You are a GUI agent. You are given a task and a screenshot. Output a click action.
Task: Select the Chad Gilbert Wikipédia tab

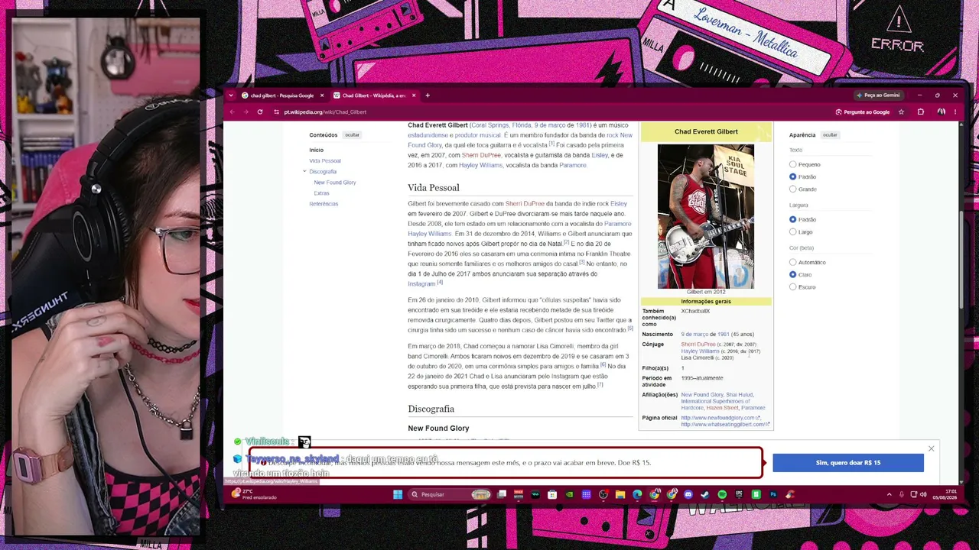(374, 95)
